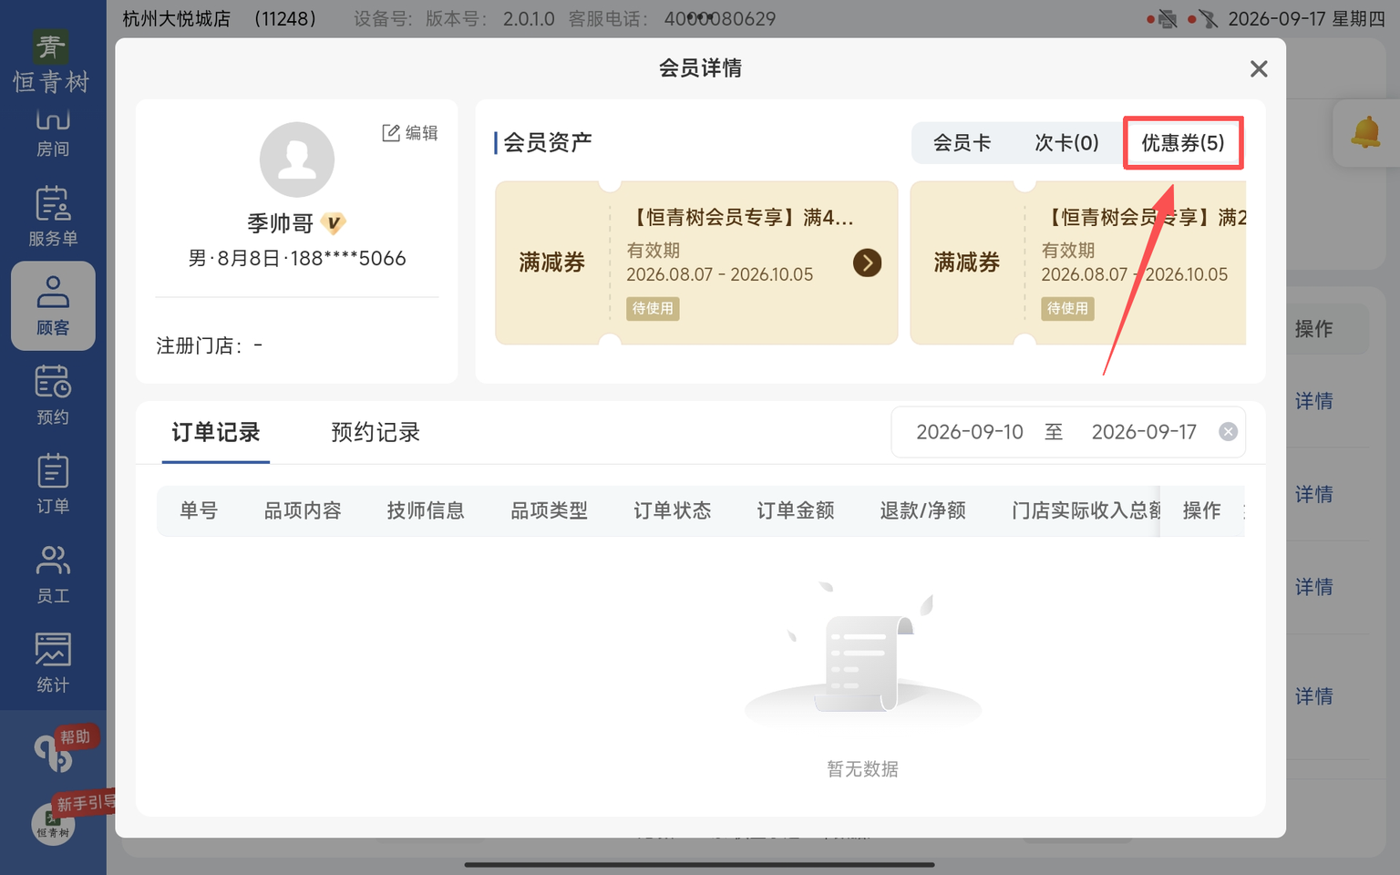Click the 注册门店 field text
This screenshot has width=1400, height=875.
[x=209, y=346]
